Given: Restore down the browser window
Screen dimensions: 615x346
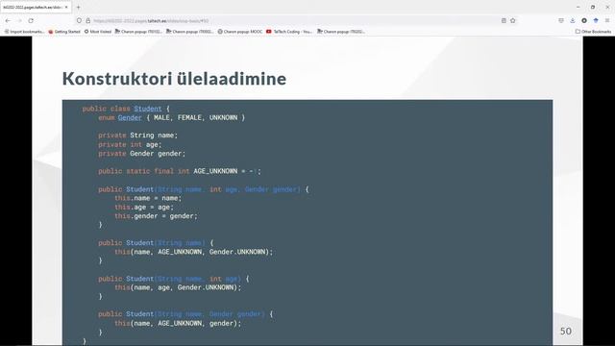Looking at the screenshot, I should (x=593, y=7).
